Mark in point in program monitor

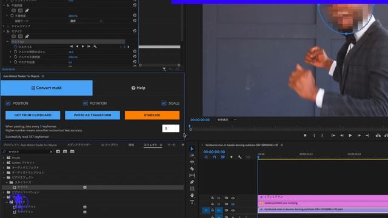click(x=314, y=136)
